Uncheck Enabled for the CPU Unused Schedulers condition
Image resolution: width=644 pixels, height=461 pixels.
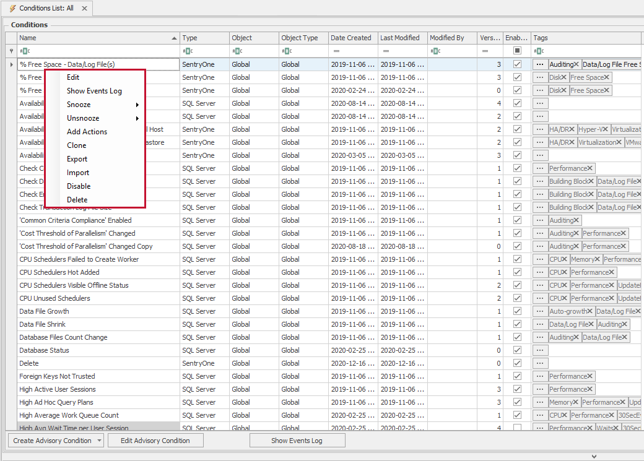pos(517,298)
